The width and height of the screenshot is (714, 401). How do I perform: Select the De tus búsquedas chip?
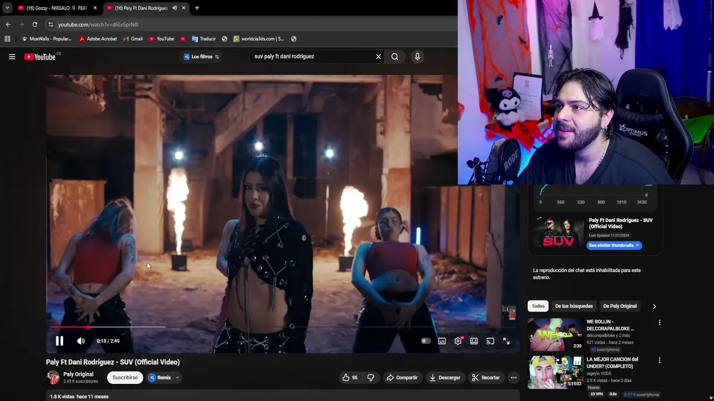(574, 306)
